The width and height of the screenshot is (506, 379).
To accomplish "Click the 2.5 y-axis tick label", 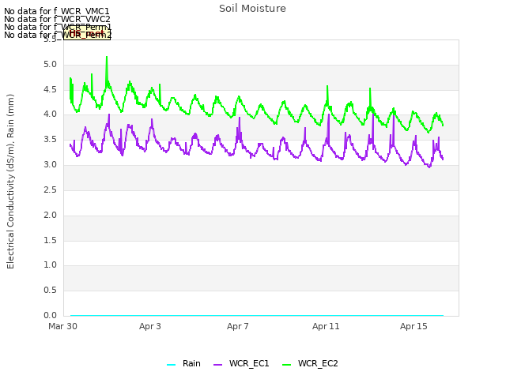I will [50, 189].
